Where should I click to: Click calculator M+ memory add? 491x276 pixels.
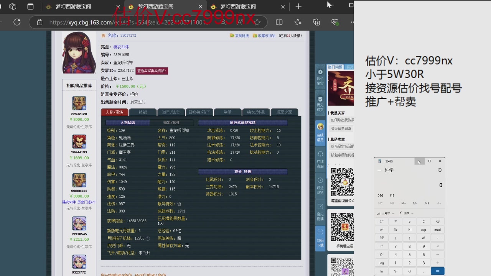(x=404, y=203)
